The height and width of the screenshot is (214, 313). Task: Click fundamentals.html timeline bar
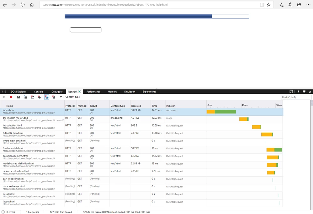[274, 150]
